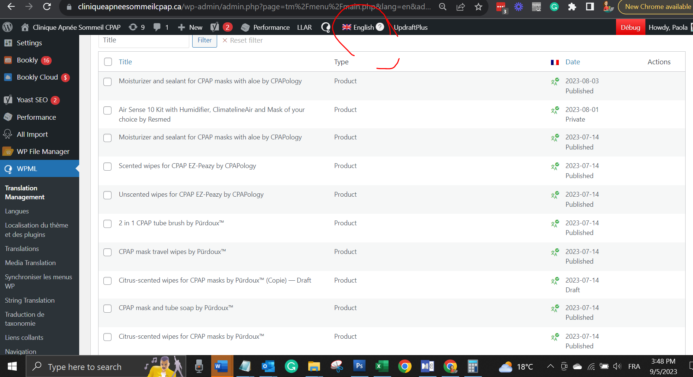This screenshot has width=693, height=377.
Task: Click the Filter button
Action: tap(204, 40)
